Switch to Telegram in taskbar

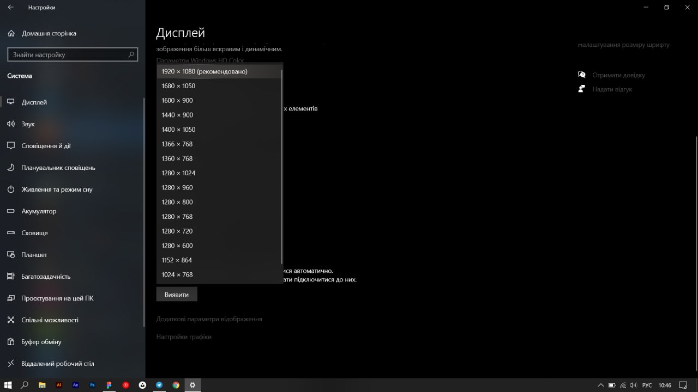pos(159,385)
